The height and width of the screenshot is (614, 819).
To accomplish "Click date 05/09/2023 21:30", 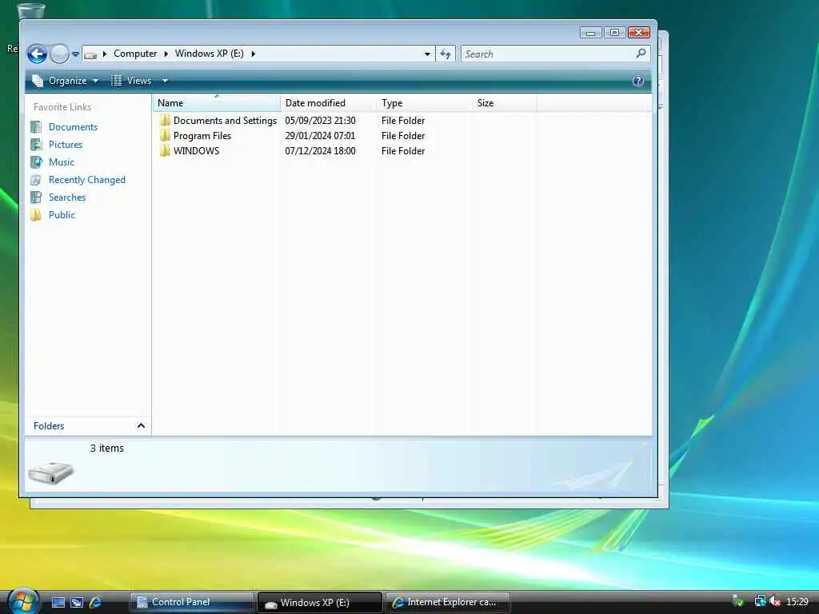I will click(x=320, y=120).
